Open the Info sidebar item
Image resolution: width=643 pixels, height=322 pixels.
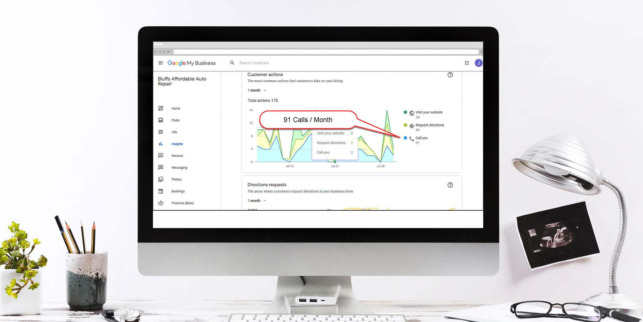174,132
